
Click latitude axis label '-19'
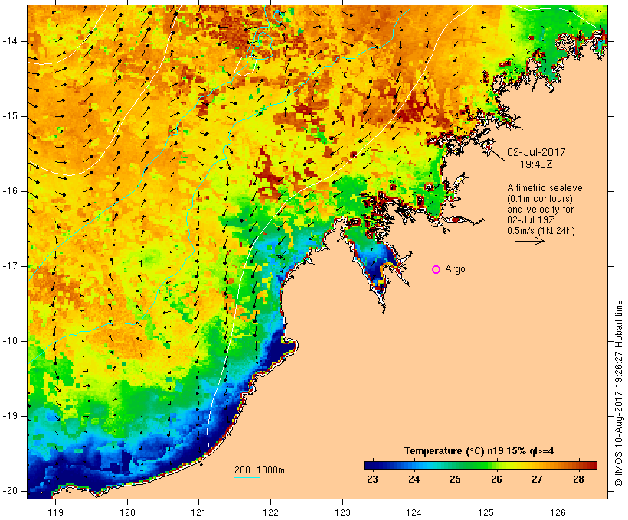[10, 416]
